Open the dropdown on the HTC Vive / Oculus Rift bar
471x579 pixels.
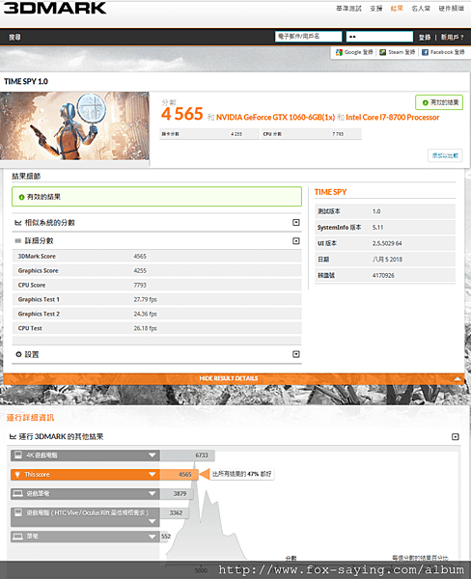coord(152,521)
